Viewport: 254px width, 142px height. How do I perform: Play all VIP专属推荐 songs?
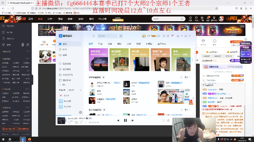(x=104, y=77)
